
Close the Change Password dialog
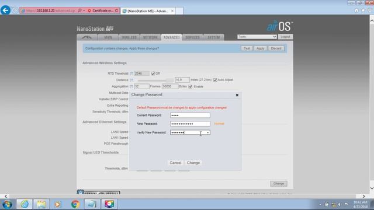click(x=237, y=95)
